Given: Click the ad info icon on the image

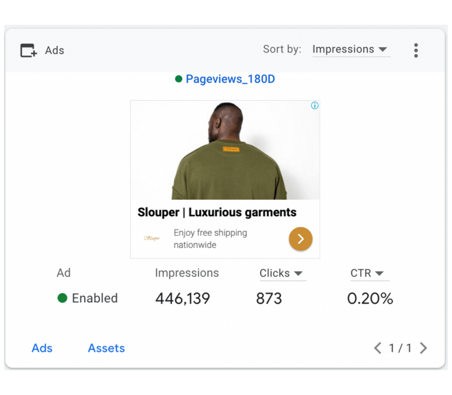Looking at the screenshot, I should 314,105.
